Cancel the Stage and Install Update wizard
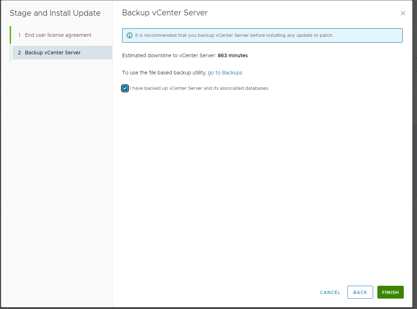This screenshot has height=309, width=417. (x=330, y=292)
